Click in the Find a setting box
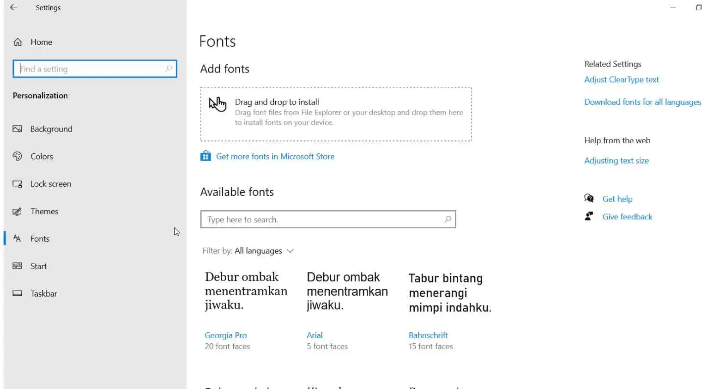The image size is (702, 389). point(91,69)
